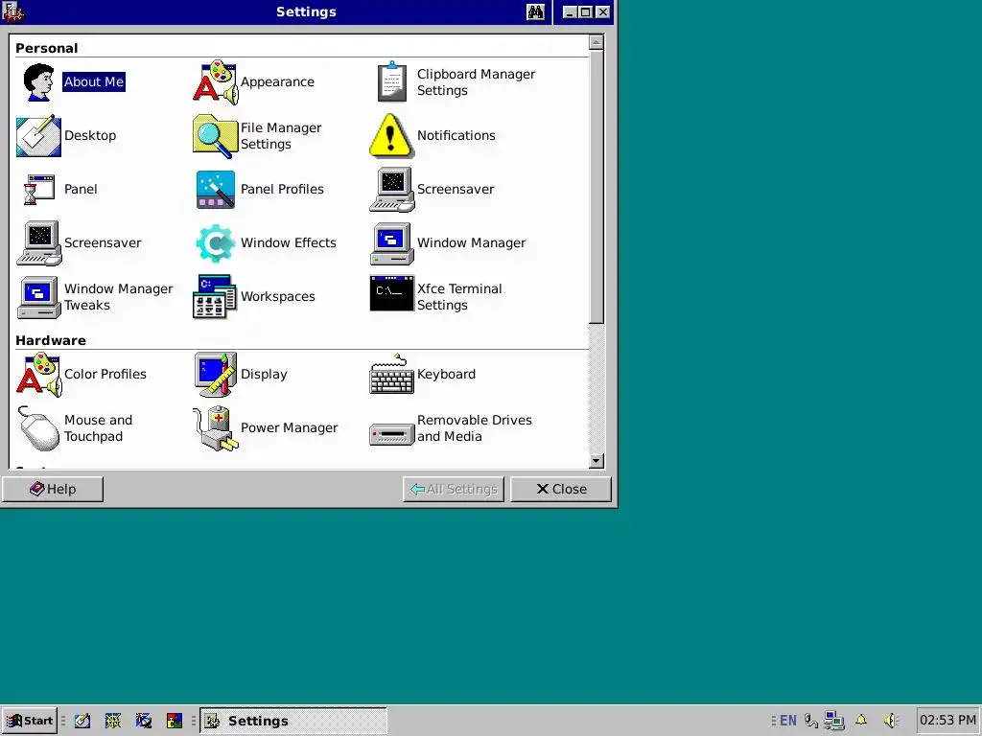Viewport: 982px width, 736px height.
Task: Open Window Manager Tweaks
Action: (95, 297)
